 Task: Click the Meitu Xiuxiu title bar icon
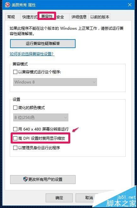7,5
